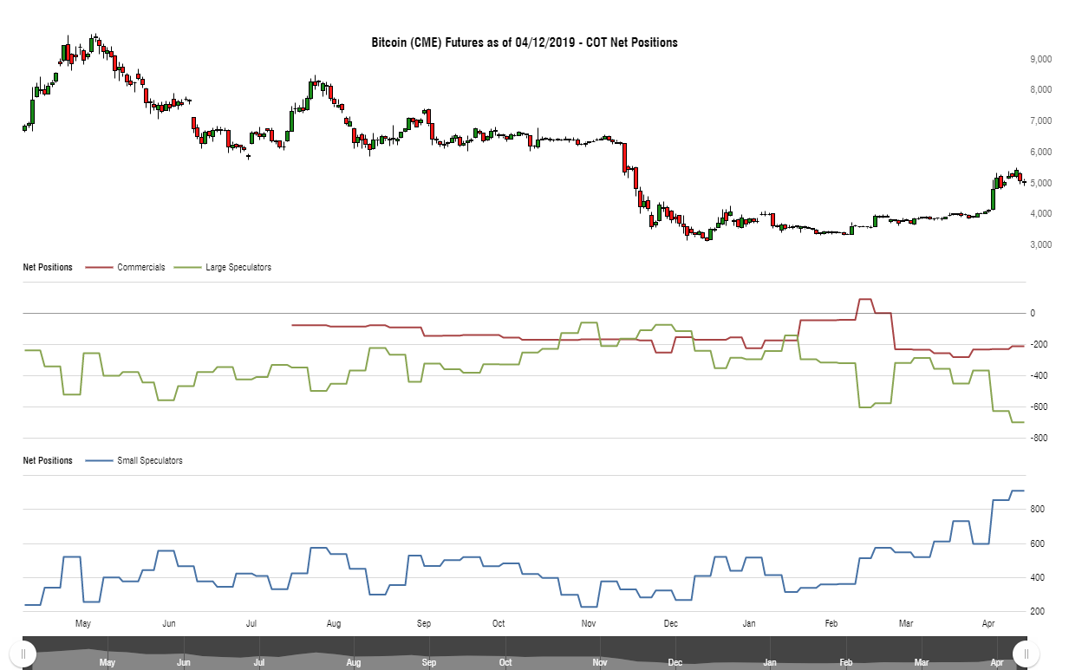
Task: Click the 5,000 price axis label
Action: coord(1040,184)
